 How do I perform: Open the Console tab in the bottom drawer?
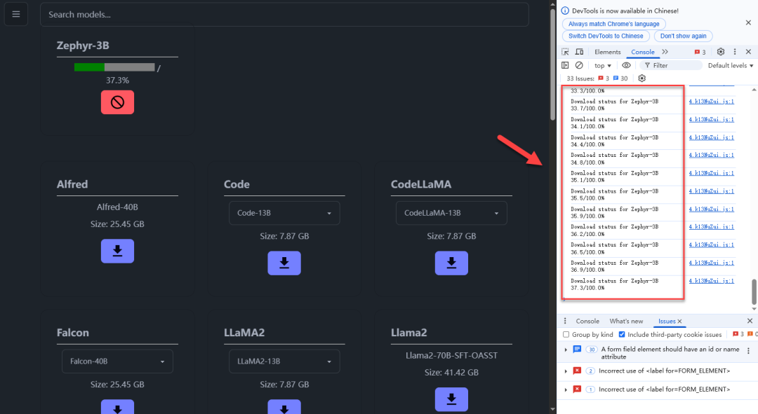click(x=587, y=322)
